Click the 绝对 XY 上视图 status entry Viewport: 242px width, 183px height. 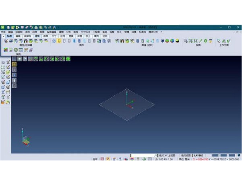[x=167, y=155]
